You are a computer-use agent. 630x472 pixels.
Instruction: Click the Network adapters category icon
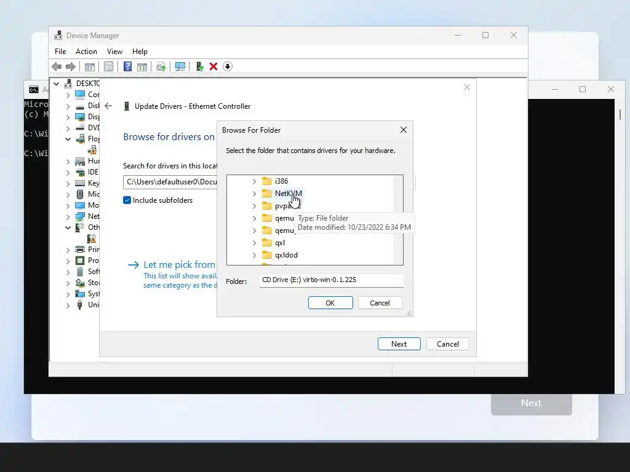tap(80, 216)
